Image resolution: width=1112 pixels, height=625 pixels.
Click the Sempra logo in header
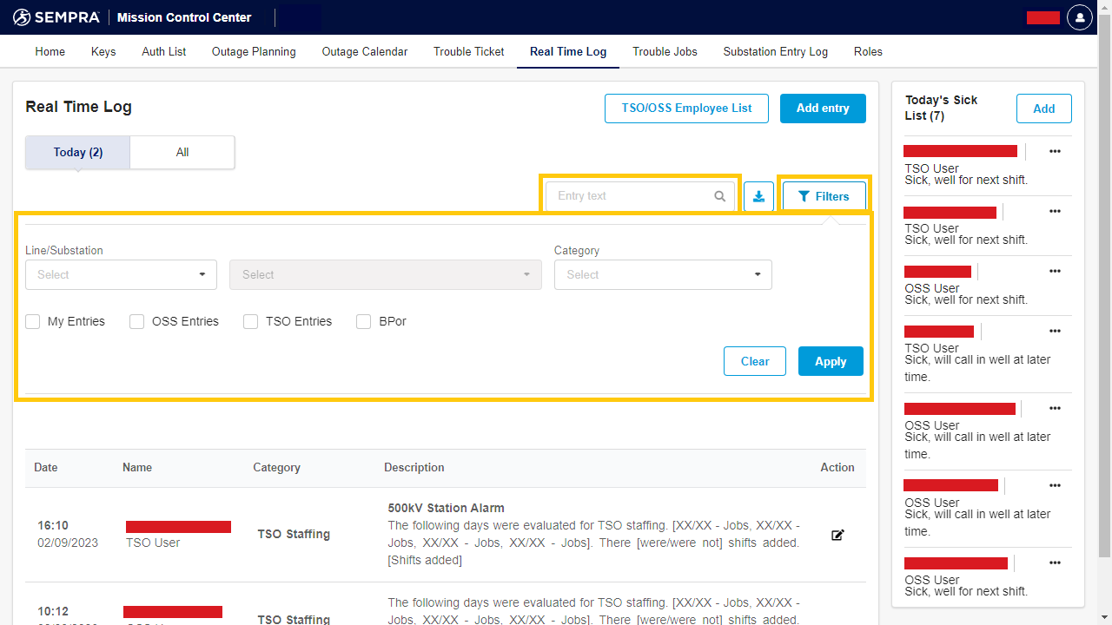pyautogui.click(x=56, y=17)
